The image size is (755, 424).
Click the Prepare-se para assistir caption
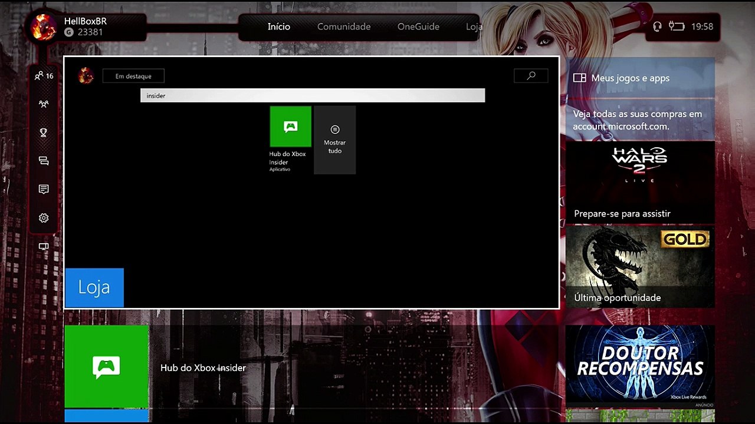(x=622, y=214)
